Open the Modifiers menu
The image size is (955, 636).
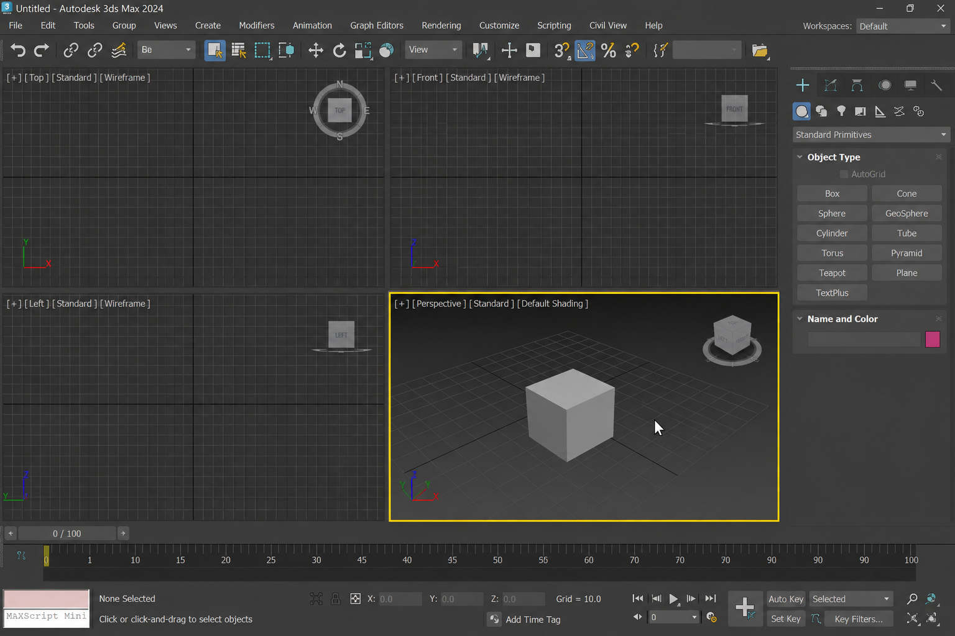(x=257, y=25)
